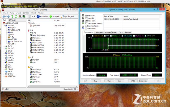Click the CPU Package temperature row icon
170x107 pixels.
[x=31, y=38]
